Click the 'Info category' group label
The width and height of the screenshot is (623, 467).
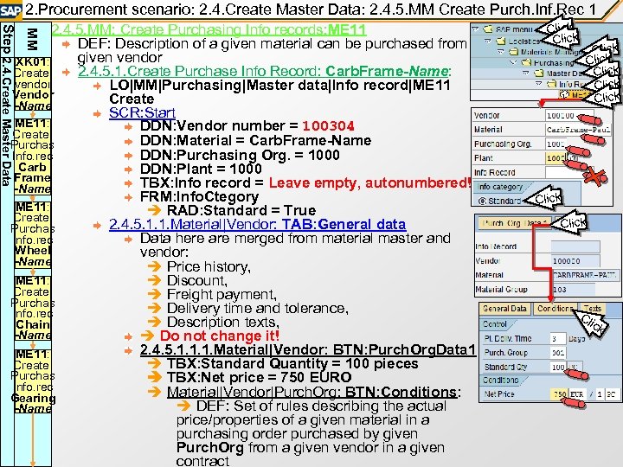[499, 187]
